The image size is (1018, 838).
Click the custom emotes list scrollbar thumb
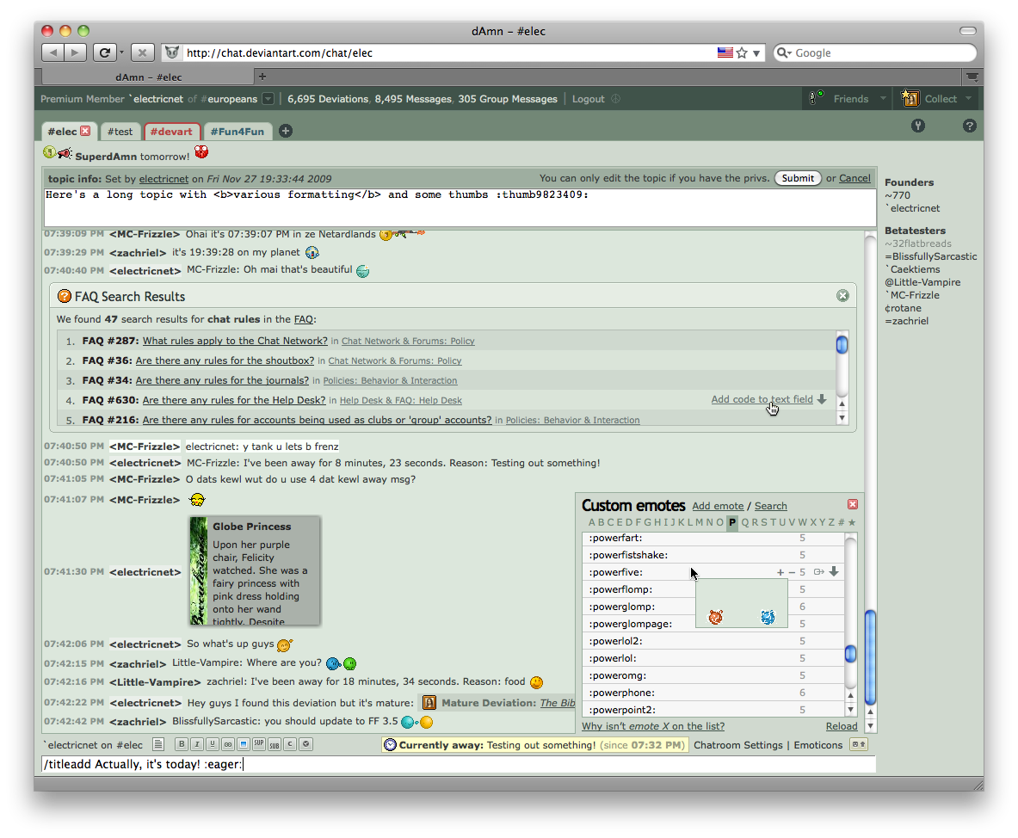(850, 654)
